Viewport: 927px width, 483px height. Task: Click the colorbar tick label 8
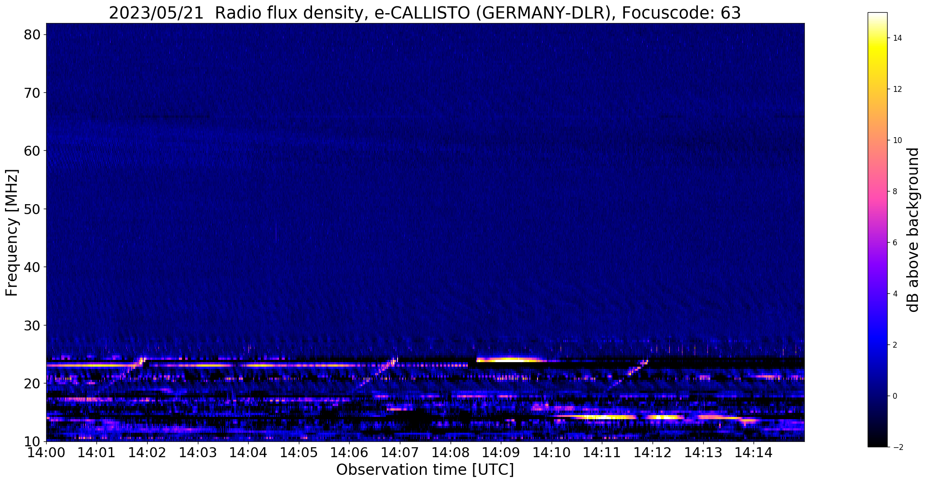point(894,191)
